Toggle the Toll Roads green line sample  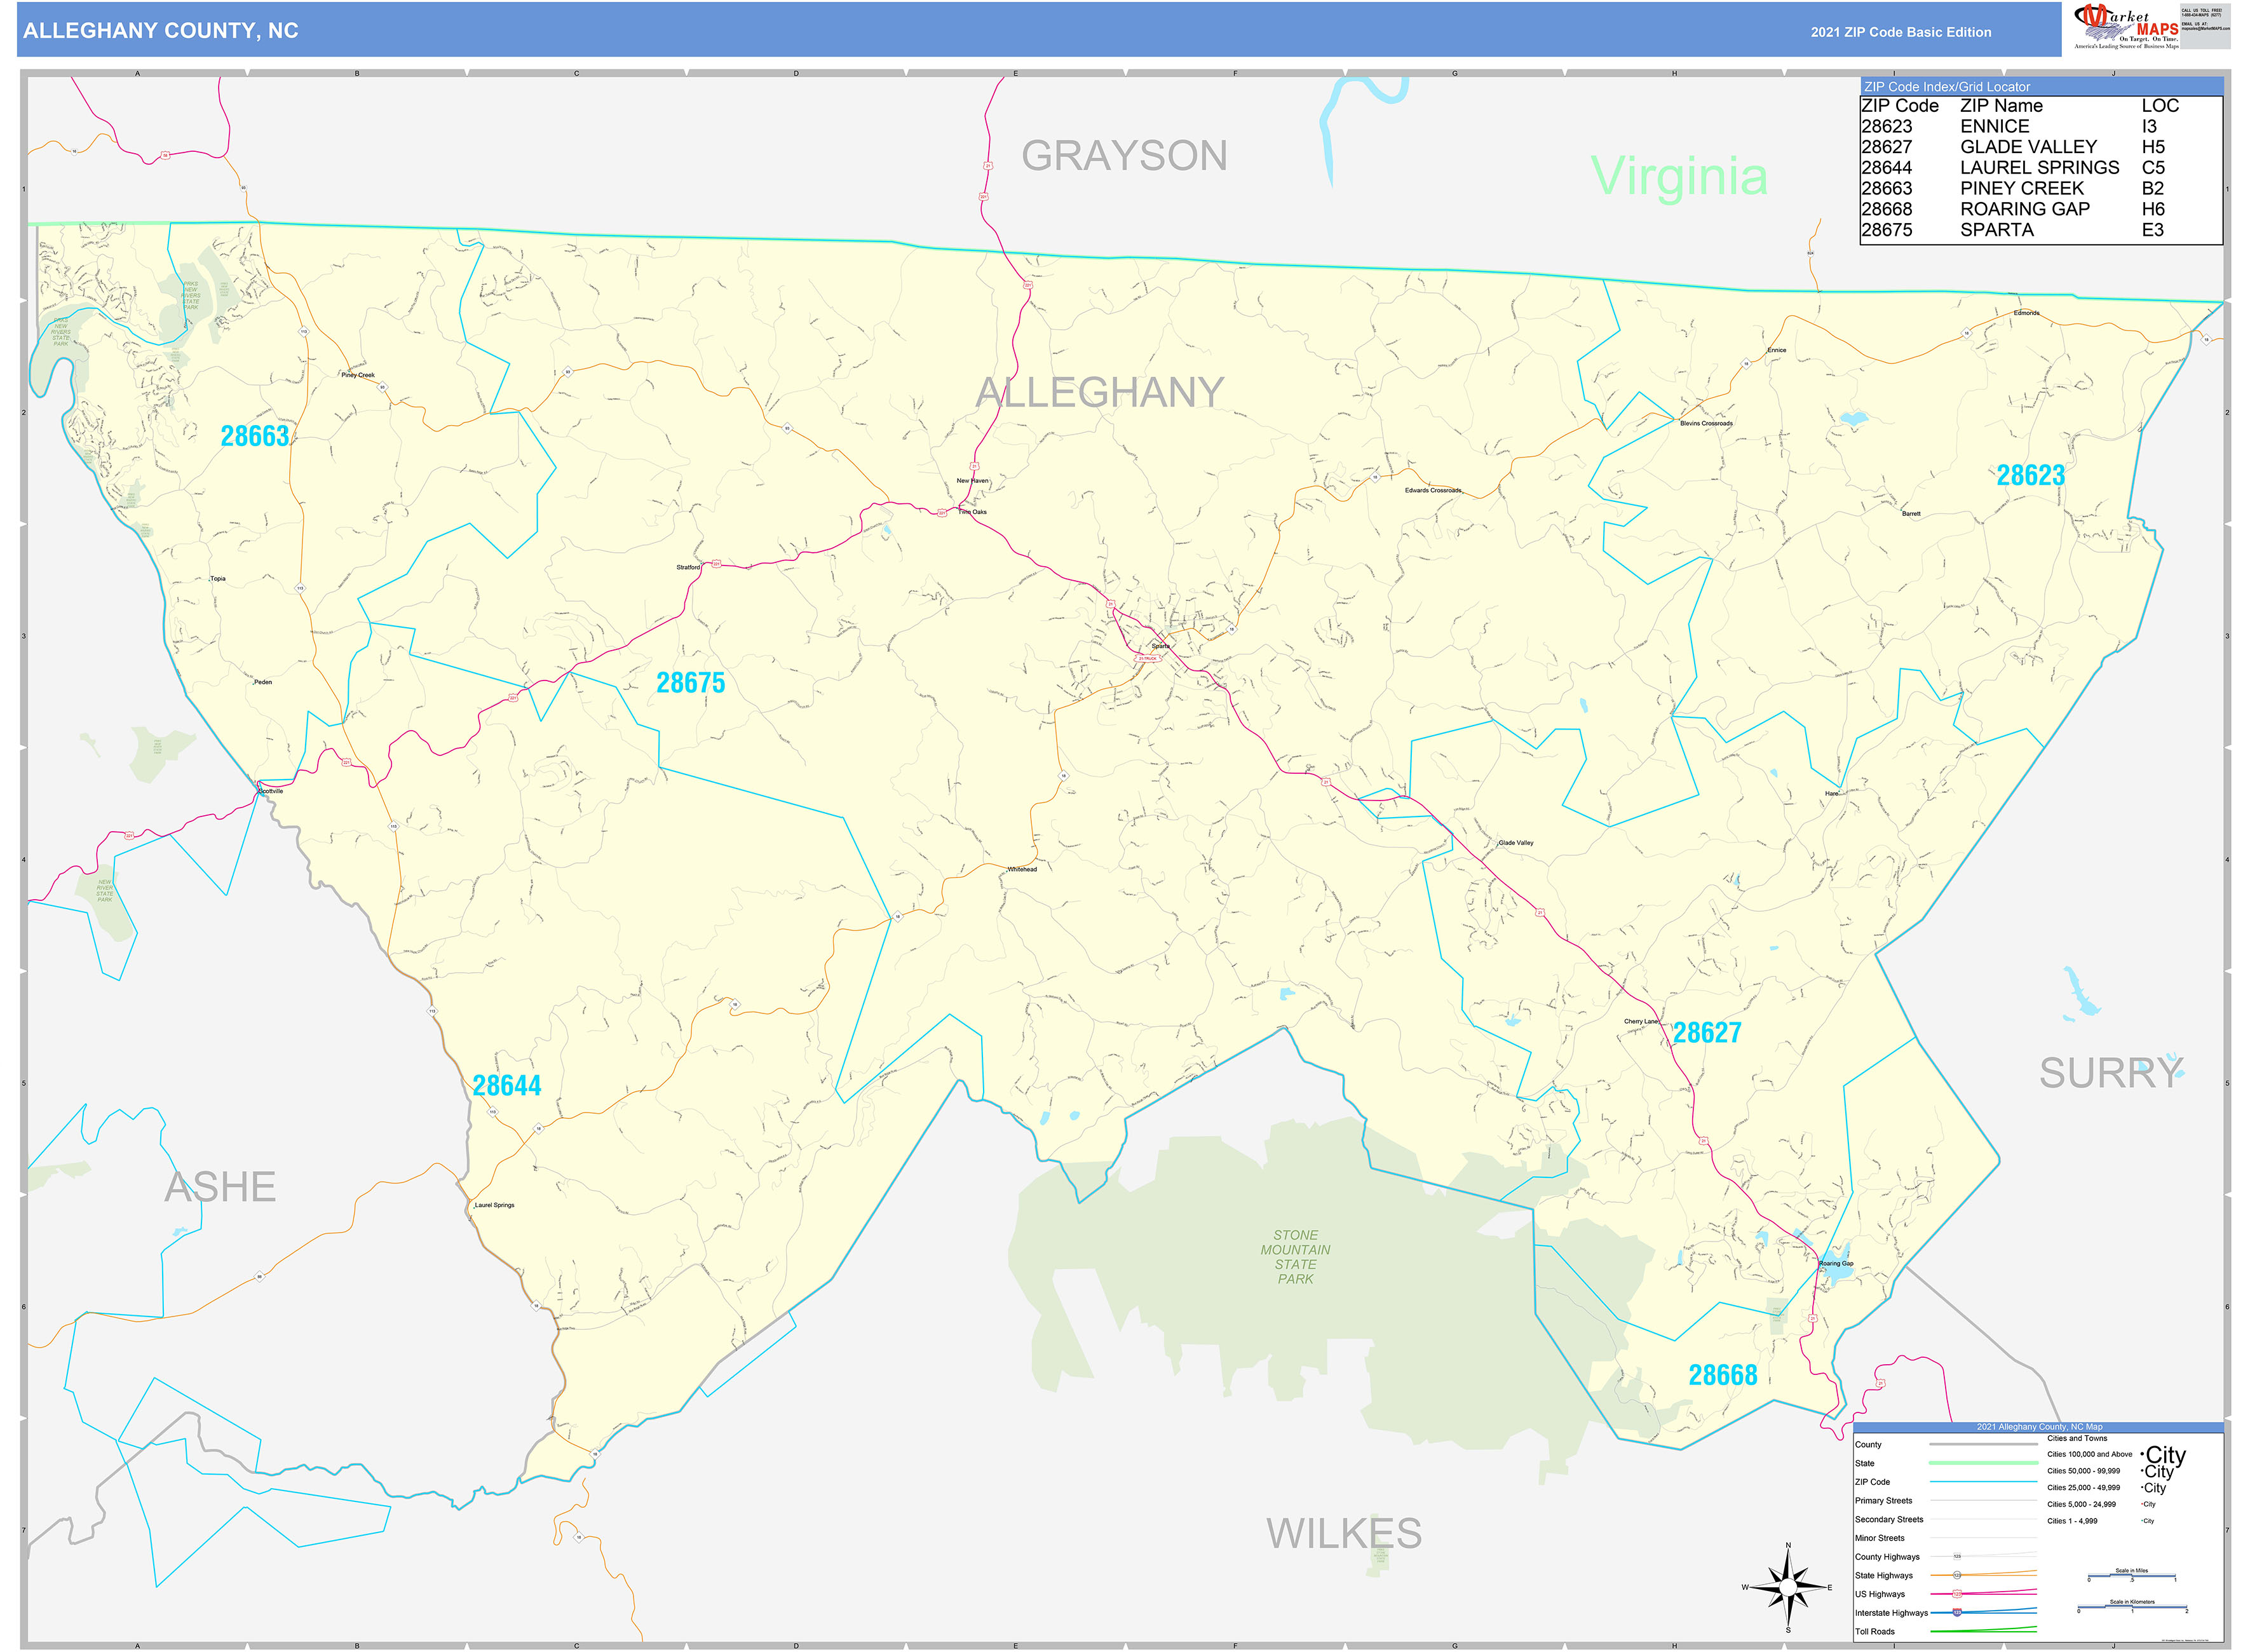click(1984, 1632)
